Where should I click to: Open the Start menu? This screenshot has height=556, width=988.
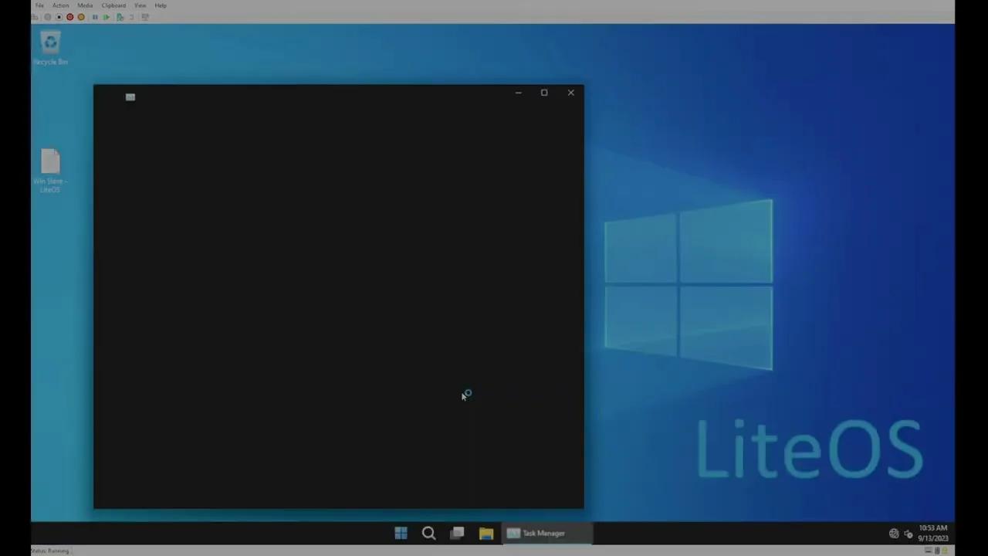click(x=401, y=533)
